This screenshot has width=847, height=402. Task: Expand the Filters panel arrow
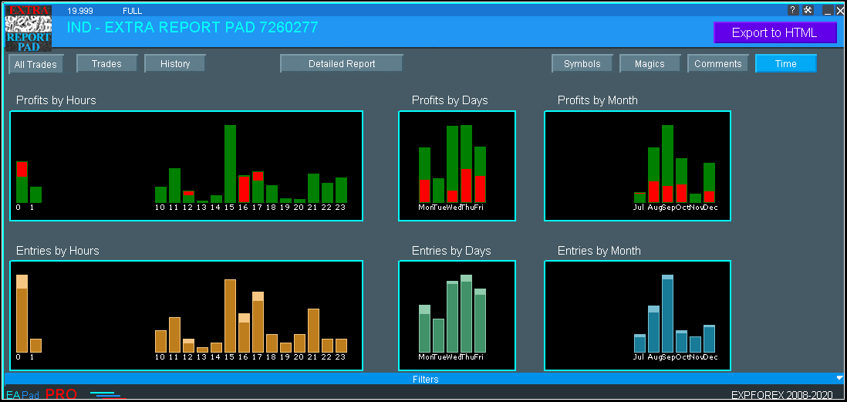point(839,378)
